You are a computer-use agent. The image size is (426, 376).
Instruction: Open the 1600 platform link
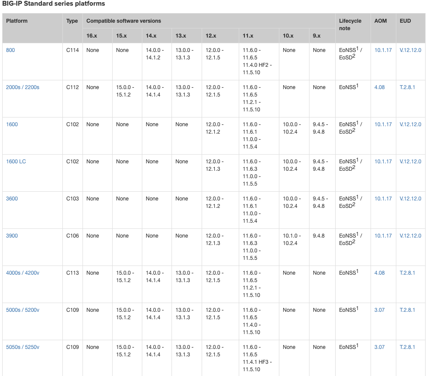(12, 124)
